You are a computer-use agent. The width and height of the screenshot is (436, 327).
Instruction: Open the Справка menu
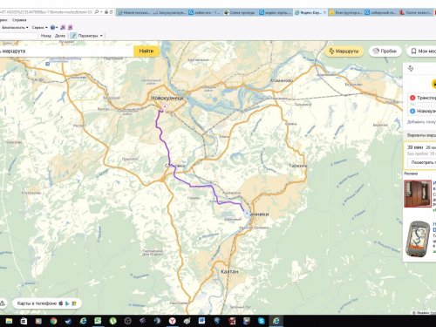[19, 20]
